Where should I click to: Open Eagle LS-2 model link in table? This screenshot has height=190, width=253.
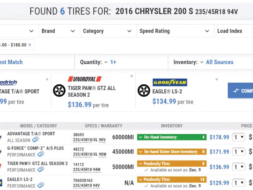click(20, 179)
